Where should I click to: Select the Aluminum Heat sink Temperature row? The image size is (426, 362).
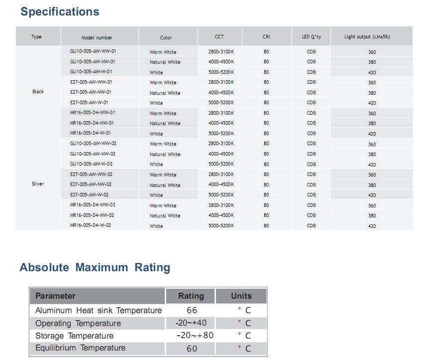tap(99, 311)
